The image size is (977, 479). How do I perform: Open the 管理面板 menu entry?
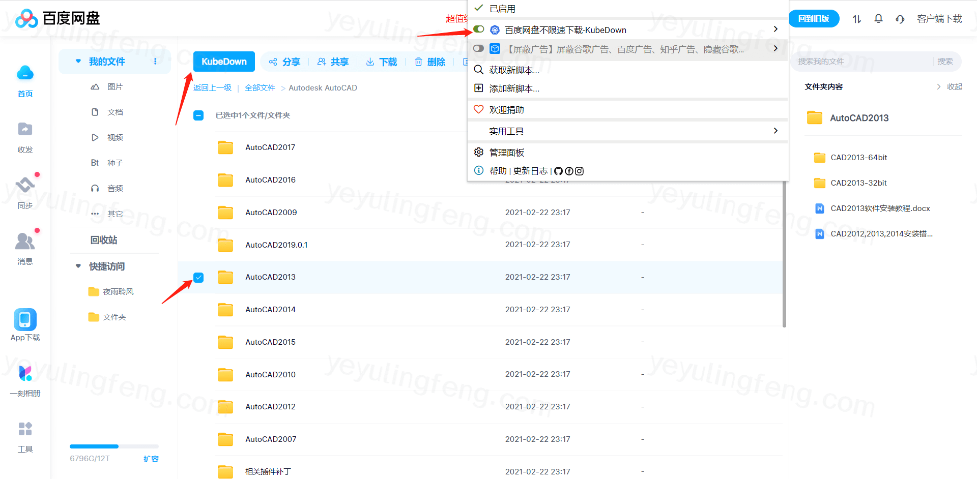pyautogui.click(x=628, y=153)
